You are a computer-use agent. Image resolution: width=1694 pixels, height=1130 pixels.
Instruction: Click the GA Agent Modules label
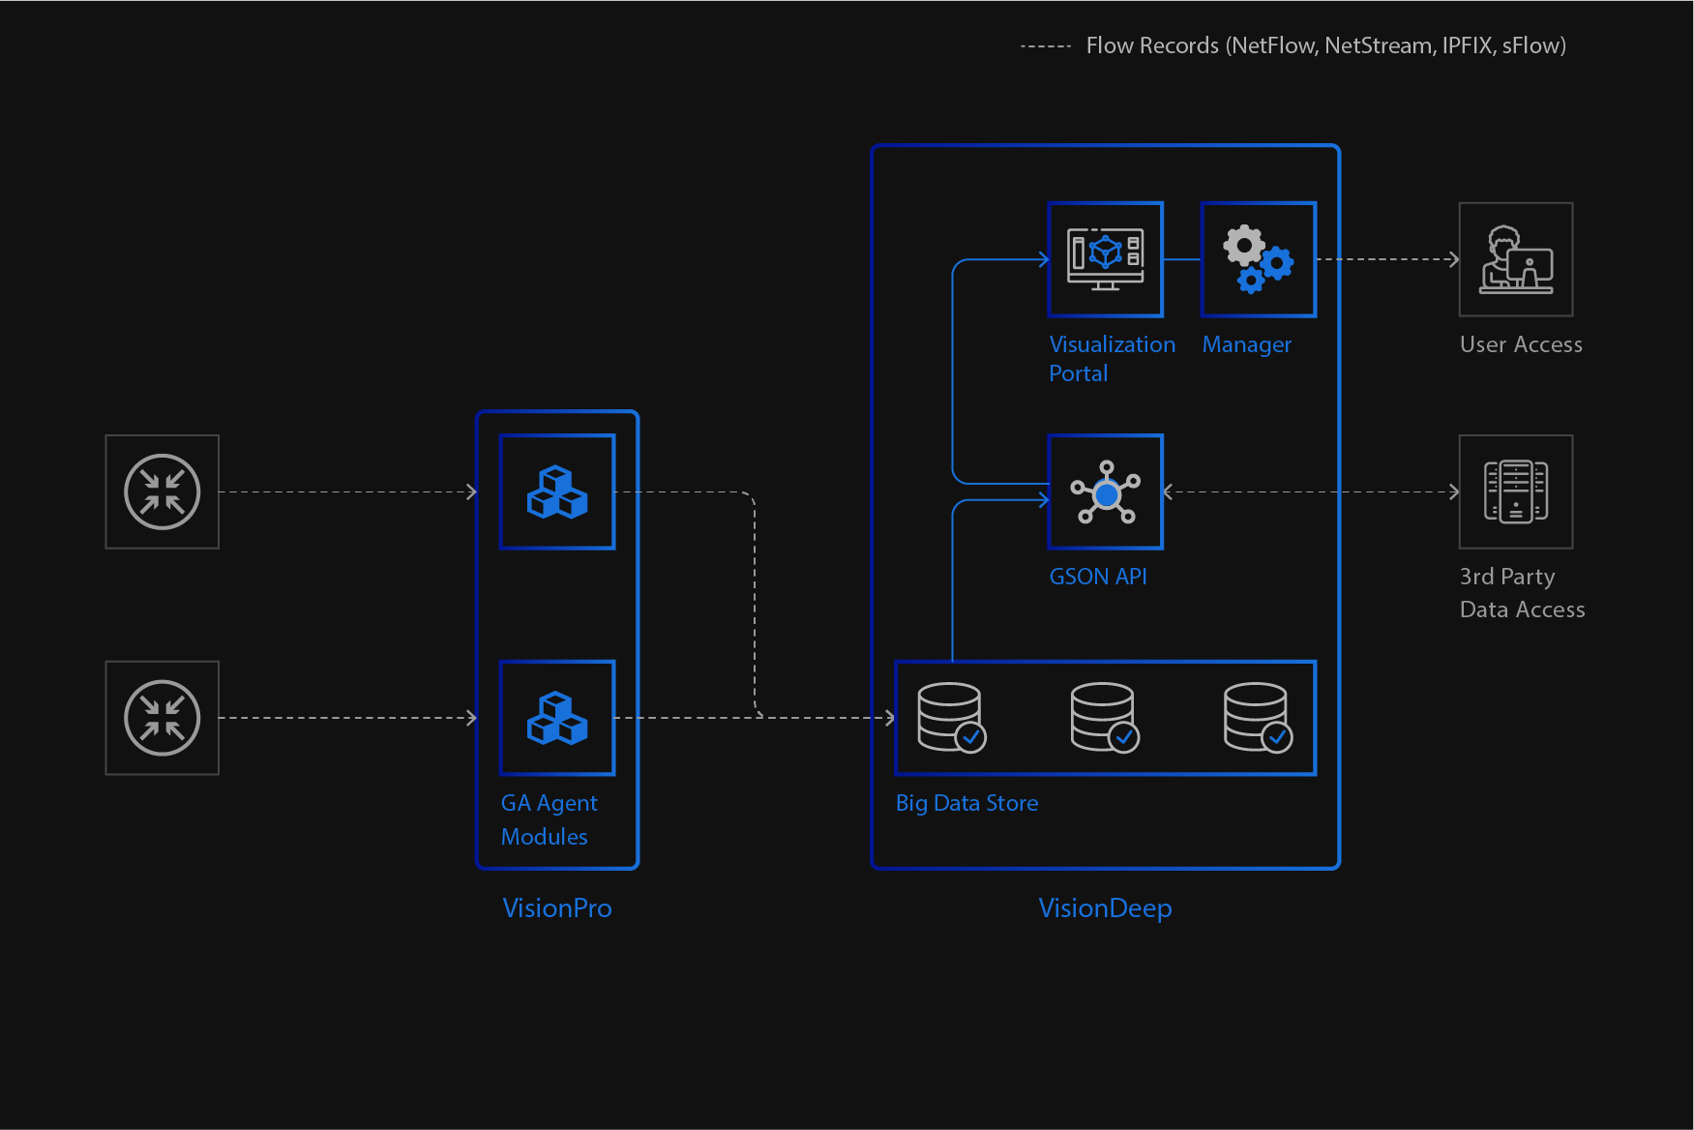549,819
